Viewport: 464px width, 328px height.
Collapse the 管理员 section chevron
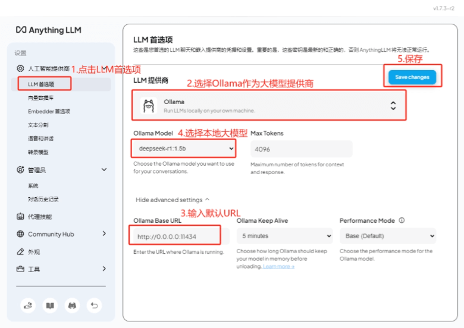(104, 169)
